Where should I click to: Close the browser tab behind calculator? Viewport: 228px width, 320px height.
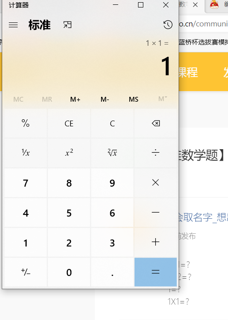(195, 5)
